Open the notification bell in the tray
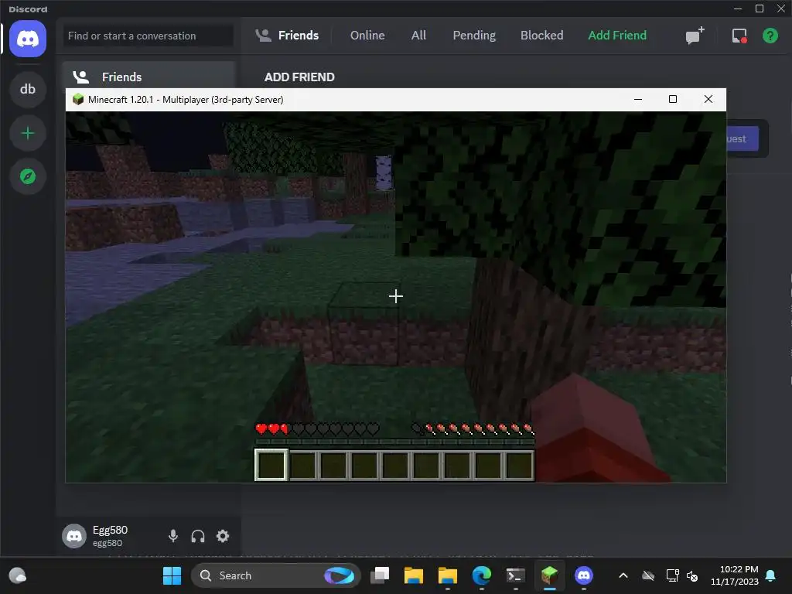 [770, 575]
